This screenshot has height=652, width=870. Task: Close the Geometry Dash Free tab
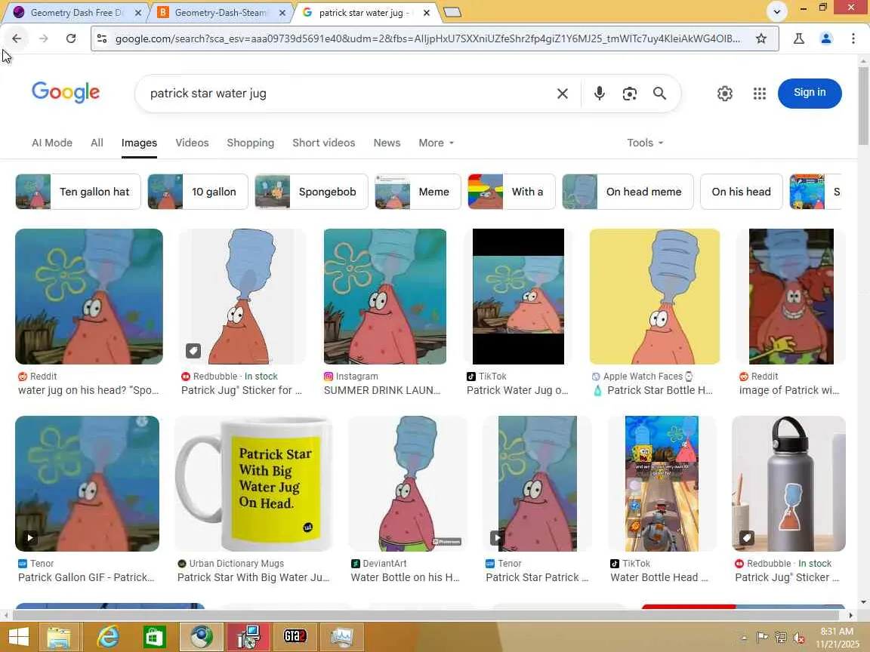pos(138,12)
